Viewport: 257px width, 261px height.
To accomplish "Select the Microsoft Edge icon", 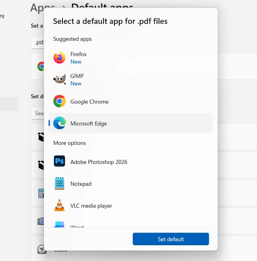I will point(59,123).
